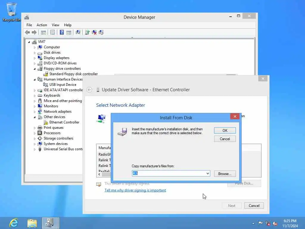
Task: Collapse the Other devices category
Action: tap(35, 117)
